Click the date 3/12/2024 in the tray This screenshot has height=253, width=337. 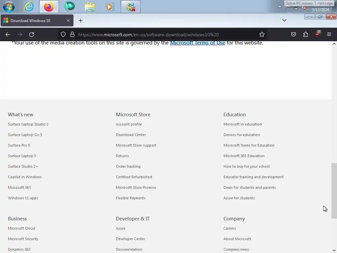[320, 10]
